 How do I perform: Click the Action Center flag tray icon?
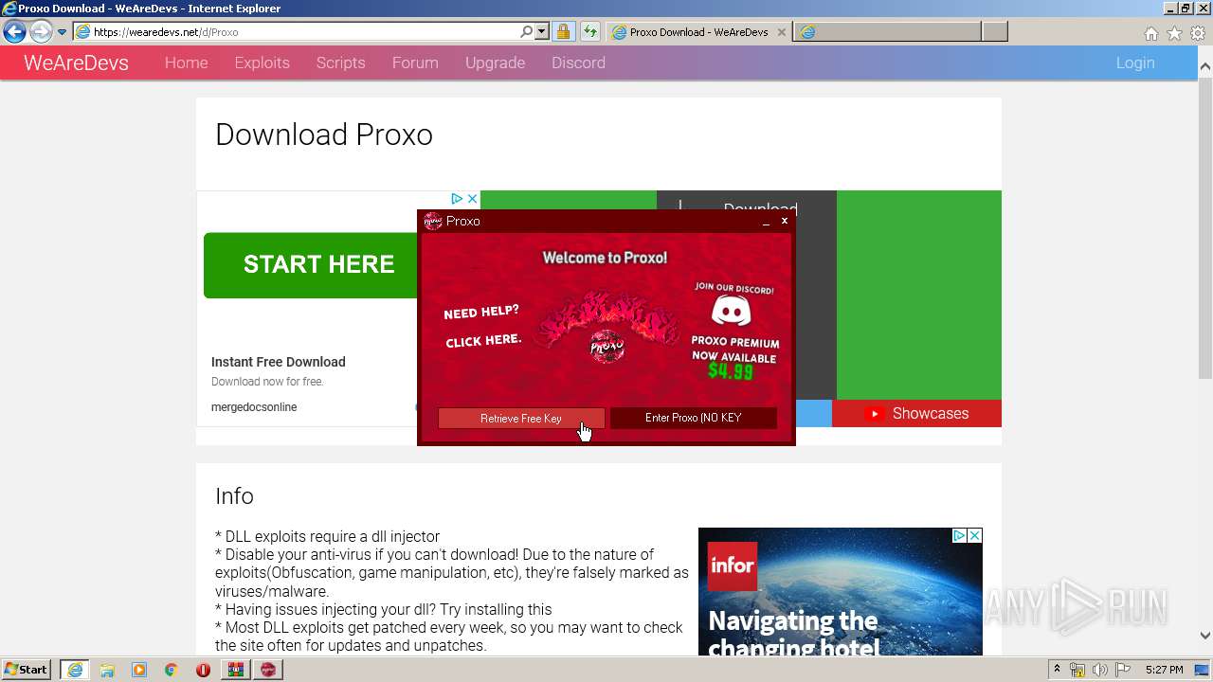click(x=1123, y=670)
